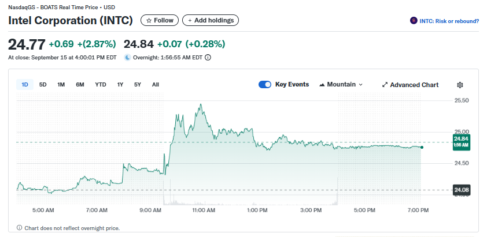Viewport: 487px width, 237px height.
Task: Select the 1D range tab
Action: [25, 85]
